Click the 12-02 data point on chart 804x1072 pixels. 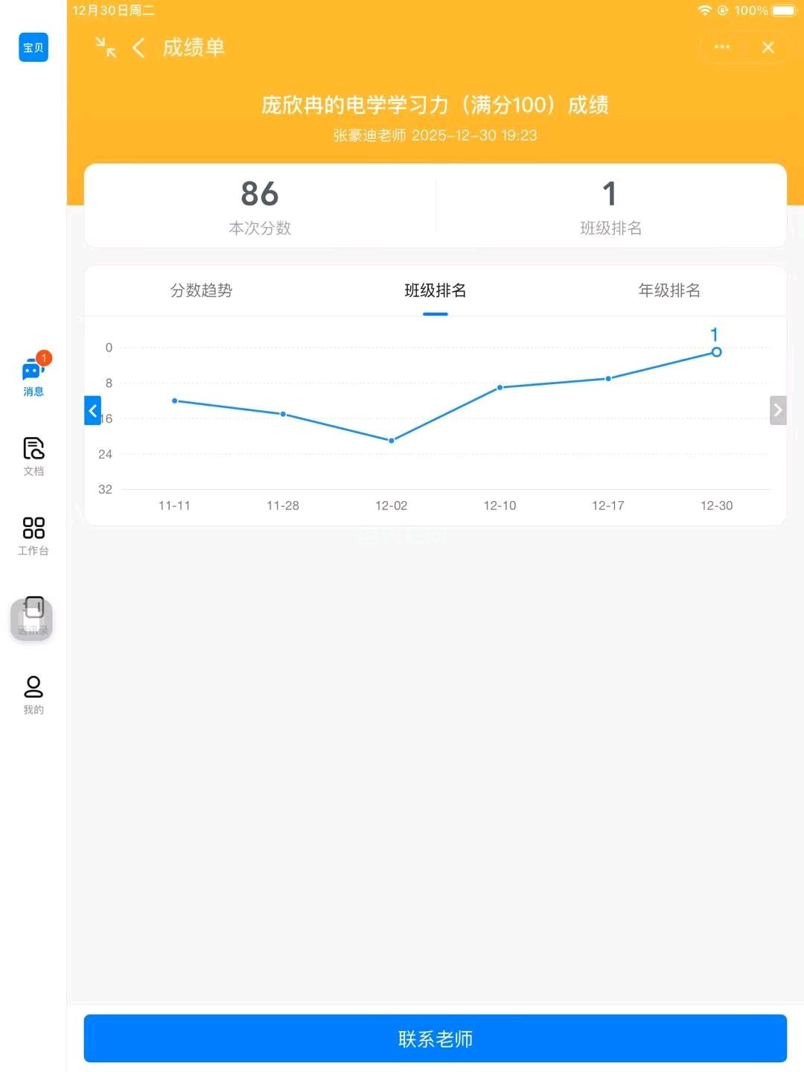click(392, 441)
